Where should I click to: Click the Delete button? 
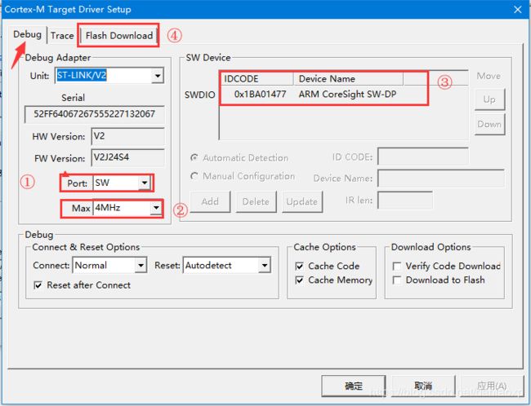coord(256,201)
